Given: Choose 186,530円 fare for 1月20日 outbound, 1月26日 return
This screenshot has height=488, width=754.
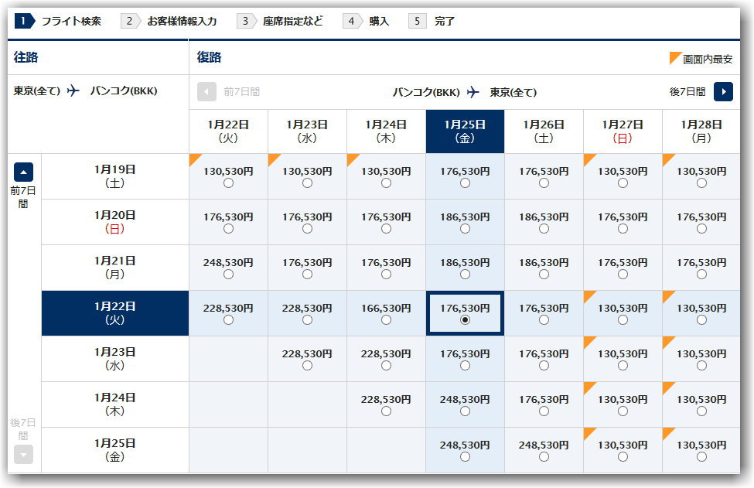Looking at the screenshot, I should click(544, 229).
